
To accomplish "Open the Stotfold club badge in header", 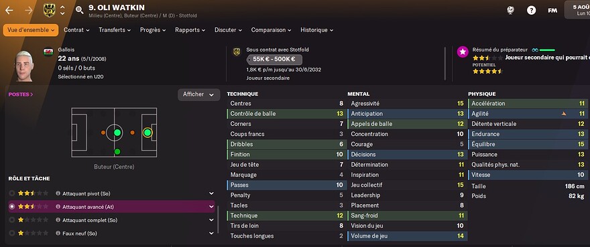I will [x=50, y=10].
